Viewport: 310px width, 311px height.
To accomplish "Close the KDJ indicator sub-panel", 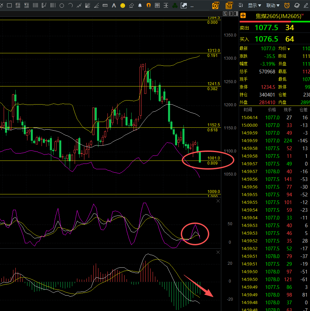I will 218,201.
